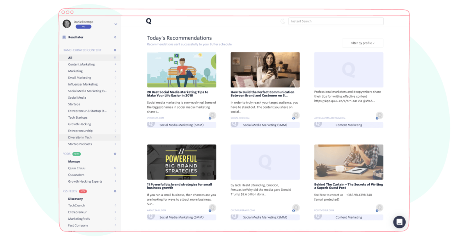Click the gear next to Pods

tap(115, 154)
